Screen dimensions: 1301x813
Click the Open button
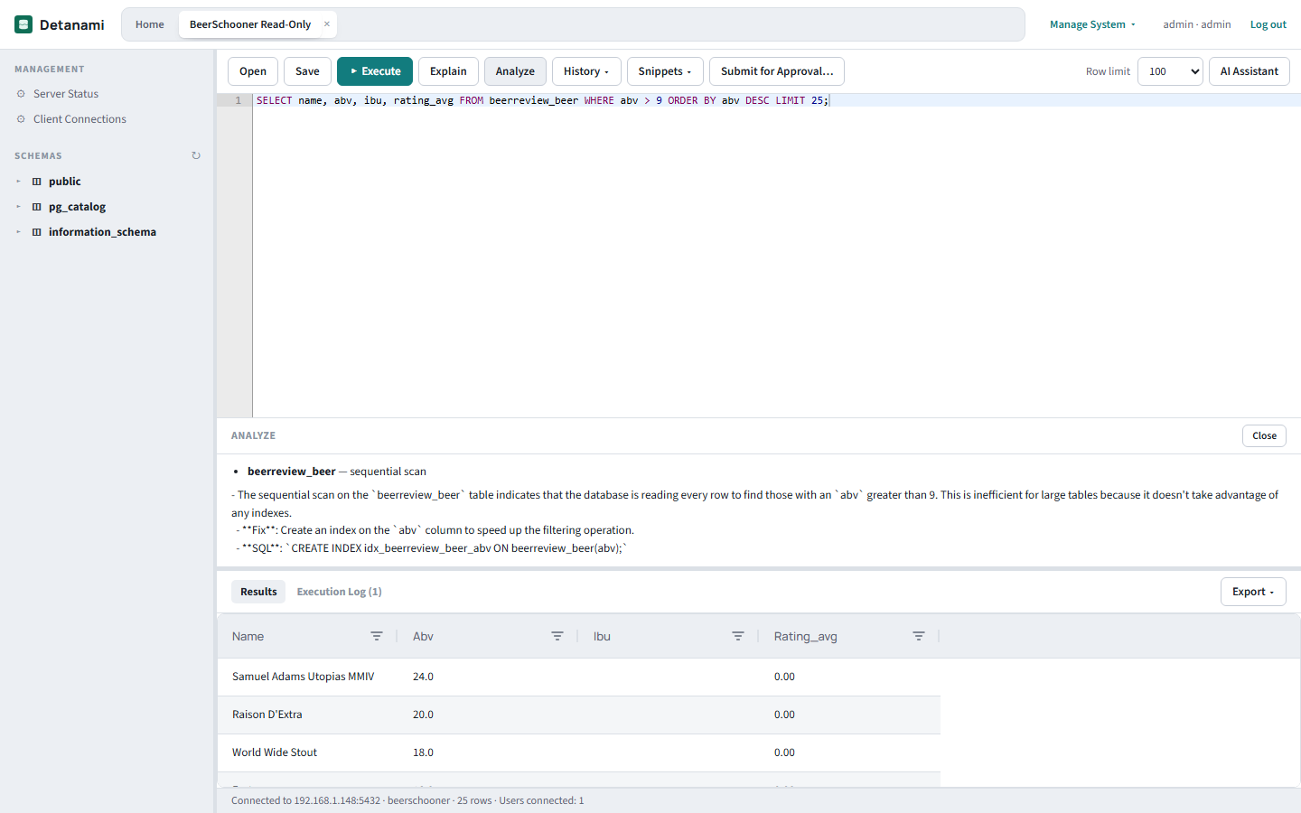point(253,71)
